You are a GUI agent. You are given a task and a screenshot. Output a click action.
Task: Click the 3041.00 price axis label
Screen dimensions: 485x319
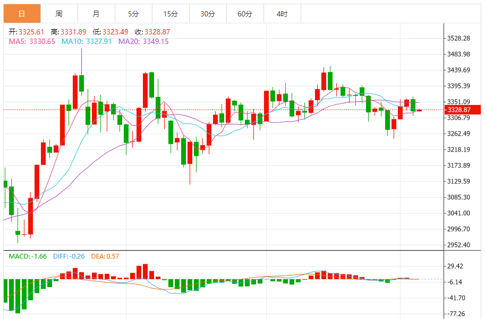click(x=458, y=213)
